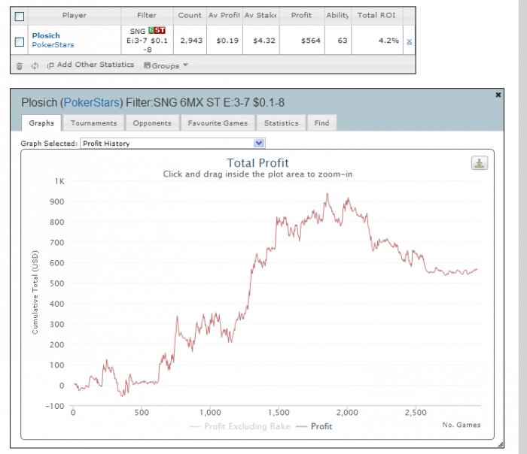Sort by the Ability column header
Screen dimensions: 527x454
coord(338,16)
